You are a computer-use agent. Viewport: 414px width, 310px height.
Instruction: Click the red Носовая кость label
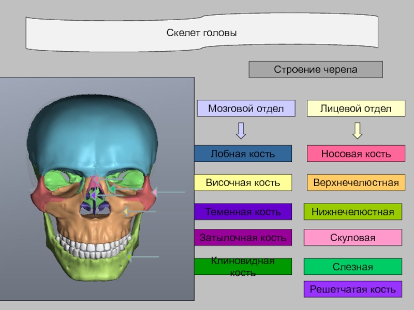(x=356, y=153)
